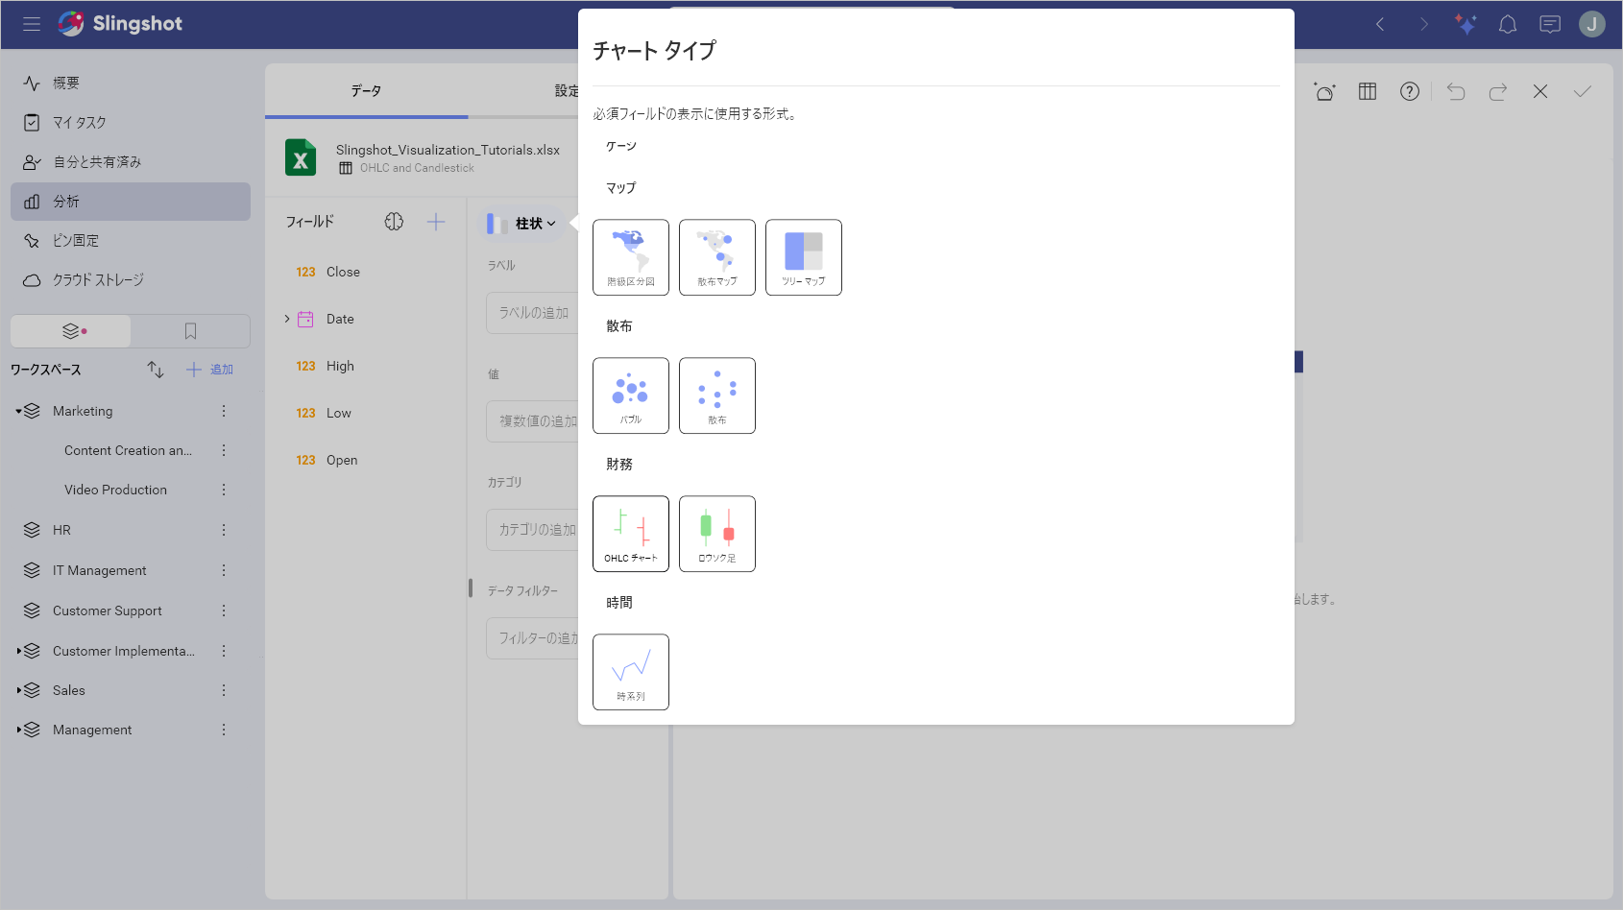Open the 柱状 chart type dropdown
Viewport: 1623px width, 910px height.
point(523,224)
